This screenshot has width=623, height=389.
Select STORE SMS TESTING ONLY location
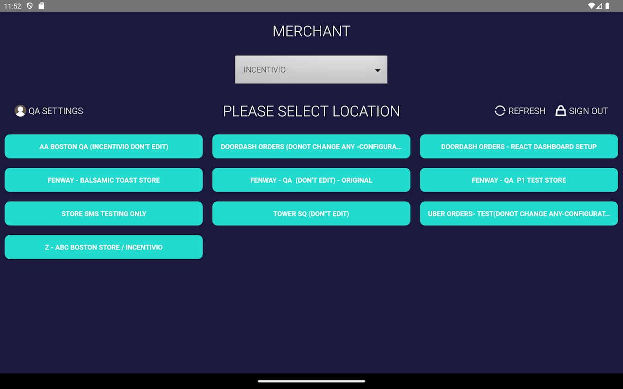tap(104, 213)
